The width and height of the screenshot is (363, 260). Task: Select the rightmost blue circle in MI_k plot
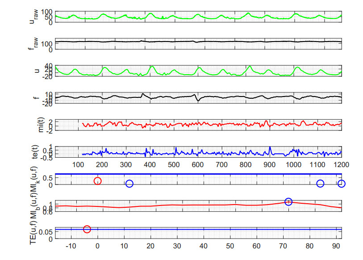pos(342,184)
